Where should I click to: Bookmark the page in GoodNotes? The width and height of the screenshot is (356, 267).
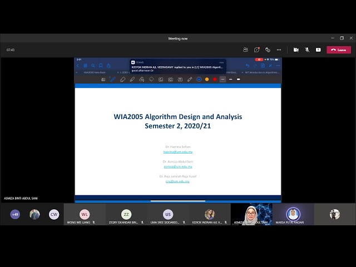coord(101,66)
